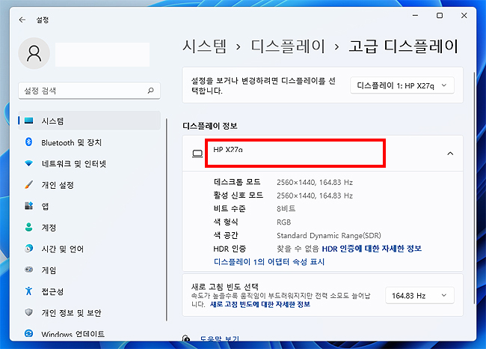Screen dimensions: 486x349
Task: Click the monitor icon beside HP X27q
Action: click(197, 154)
